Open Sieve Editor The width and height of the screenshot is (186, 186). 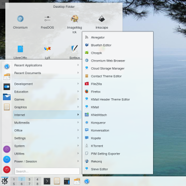click(x=118, y=169)
